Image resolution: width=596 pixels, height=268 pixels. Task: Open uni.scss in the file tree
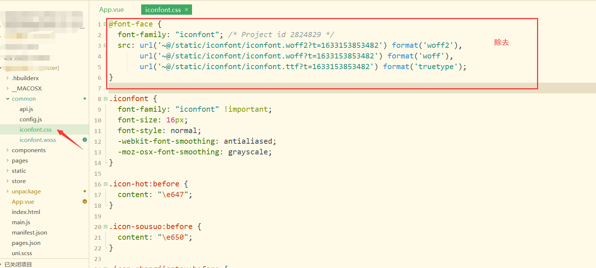pyautogui.click(x=22, y=253)
